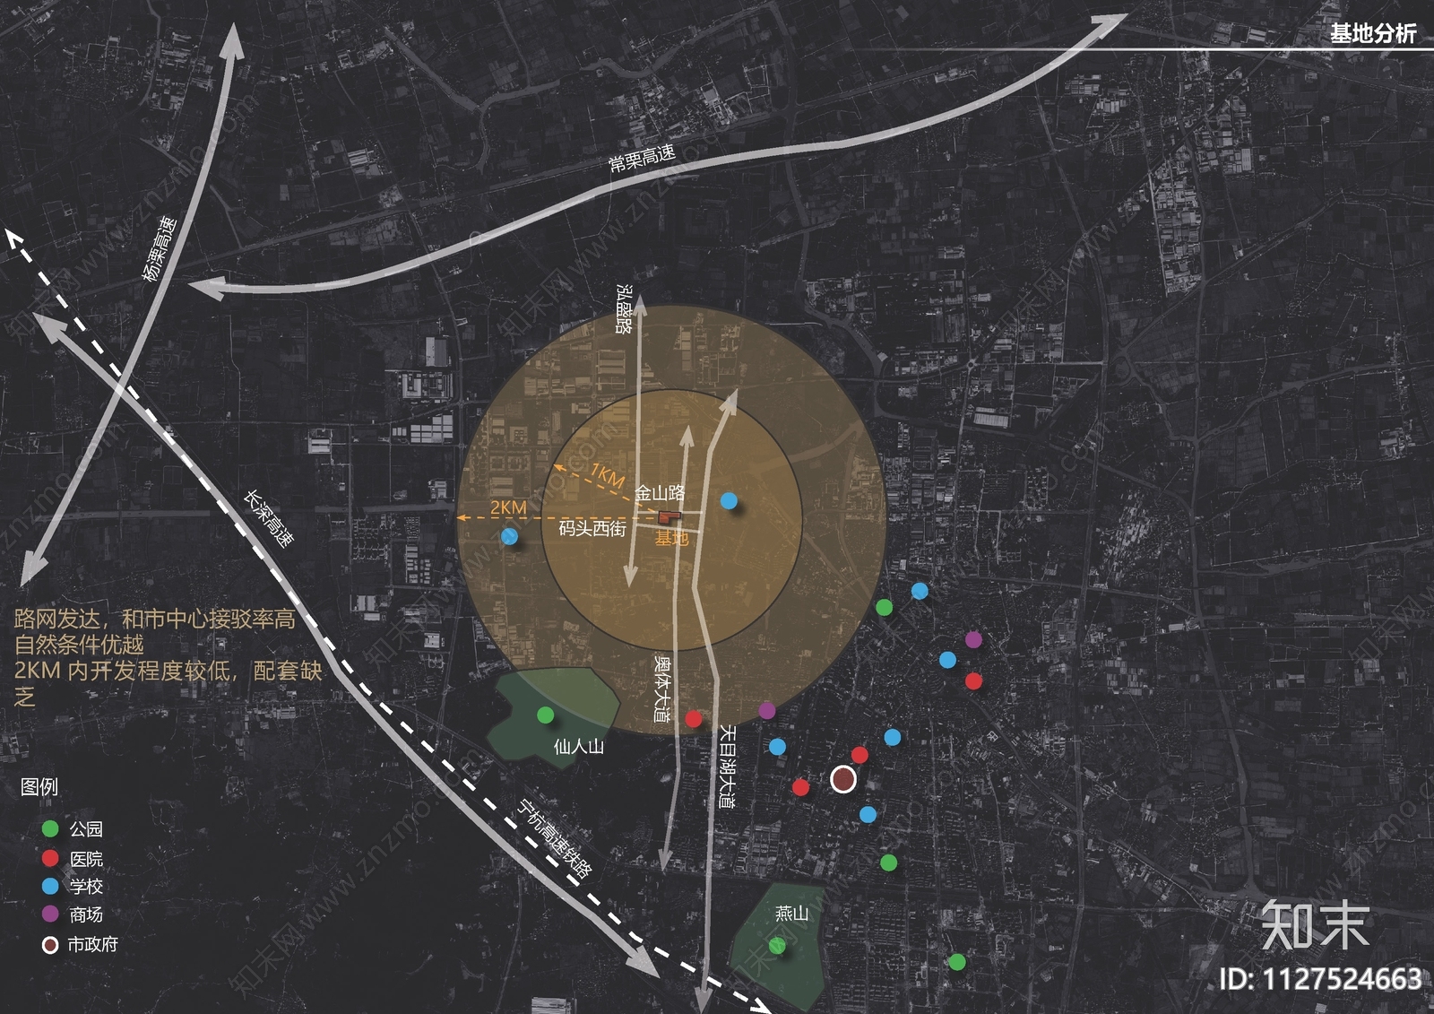This screenshot has width=1434, height=1014.
Task: Select the 常栗高速 highway label
Action: click(x=642, y=158)
